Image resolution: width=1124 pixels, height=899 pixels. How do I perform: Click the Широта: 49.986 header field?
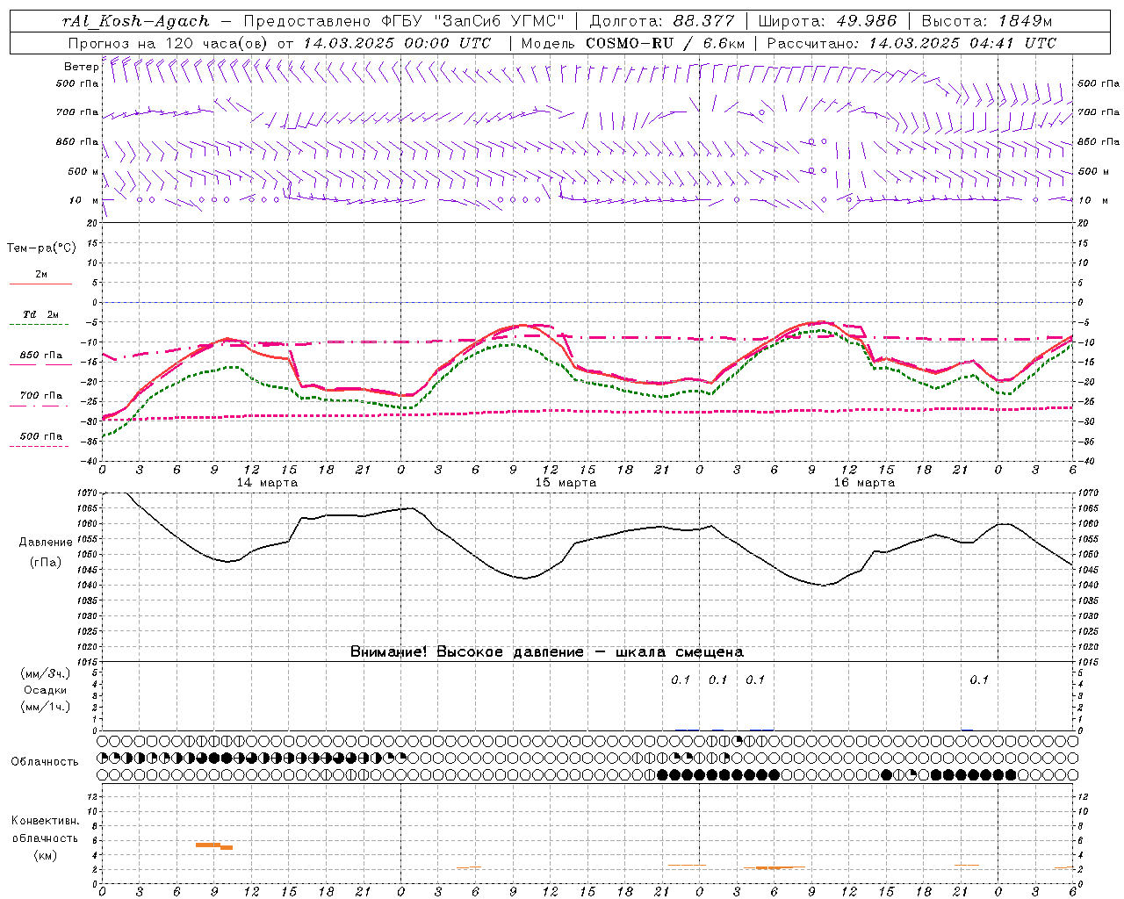pyautogui.click(x=827, y=21)
